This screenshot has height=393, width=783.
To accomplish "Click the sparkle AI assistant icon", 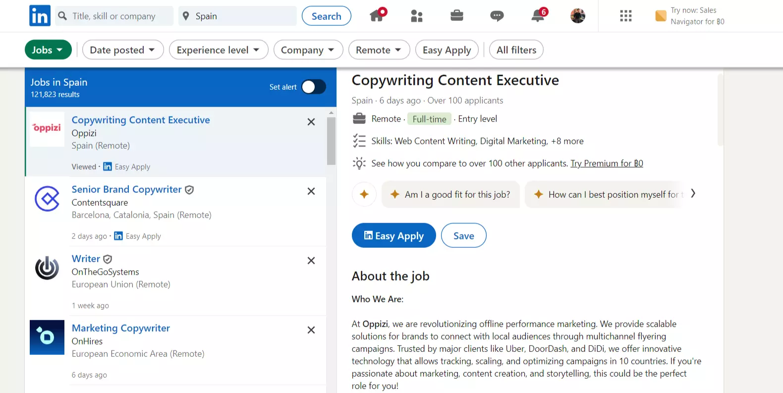I will (x=364, y=194).
